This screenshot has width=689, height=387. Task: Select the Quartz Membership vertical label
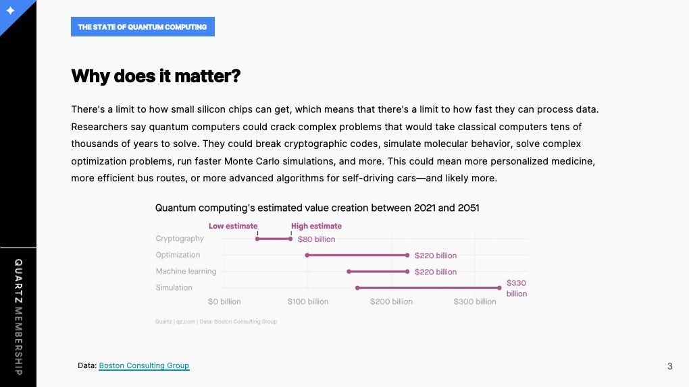[18, 317]
